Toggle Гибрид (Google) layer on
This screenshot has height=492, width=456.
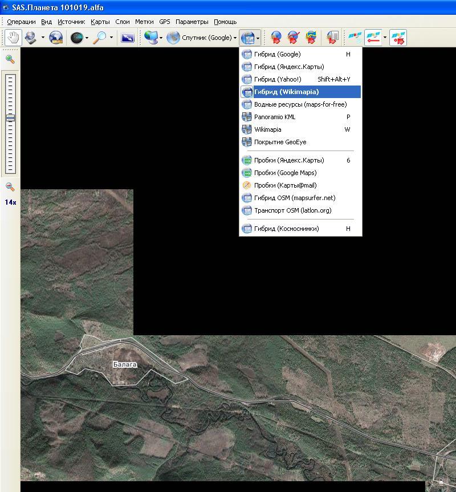click(277, 54)
